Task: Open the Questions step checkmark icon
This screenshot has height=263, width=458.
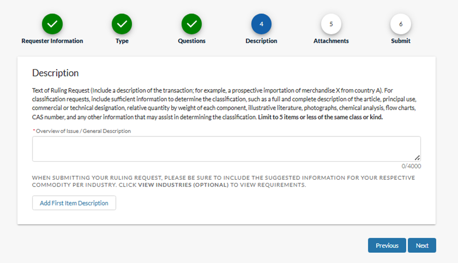Action: 192,24
